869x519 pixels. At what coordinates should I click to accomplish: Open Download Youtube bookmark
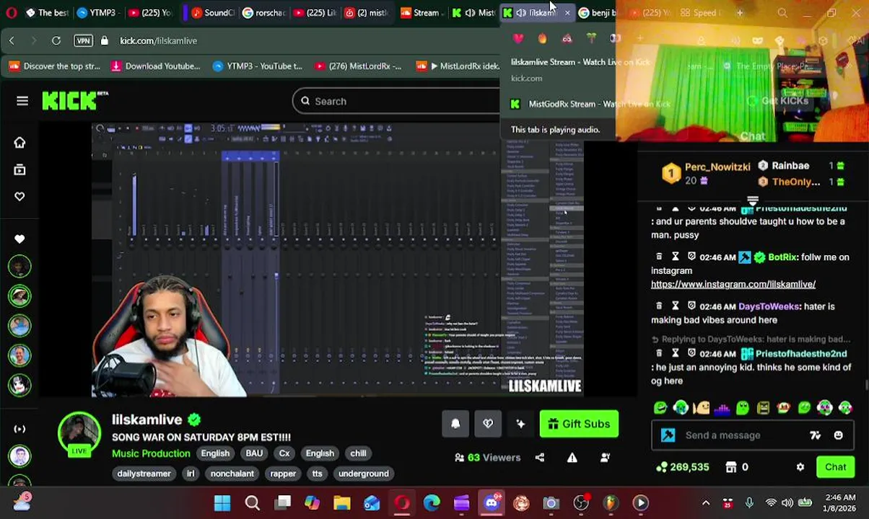155,66
